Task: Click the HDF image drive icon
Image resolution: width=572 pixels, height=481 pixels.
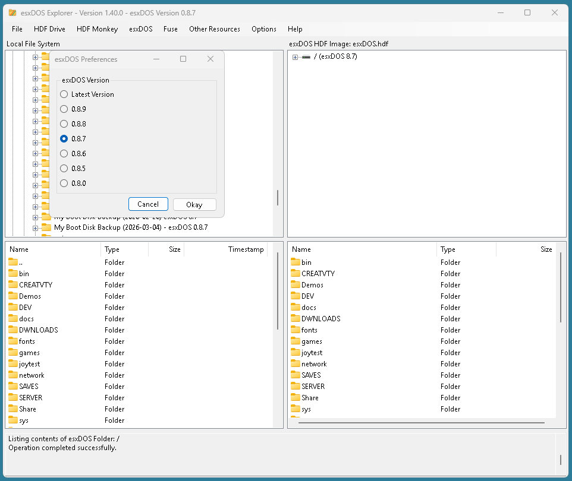Action: click(x=306, y=57)
